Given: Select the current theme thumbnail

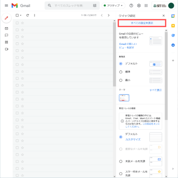Looking at the screenshot, I should 124,98.
